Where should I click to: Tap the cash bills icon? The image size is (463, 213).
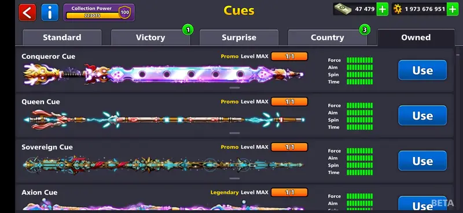click(x=343, y=9)
